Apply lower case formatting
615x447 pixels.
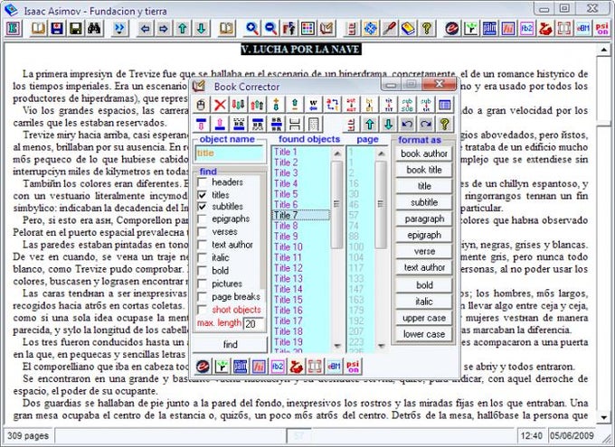click(424, 334)
